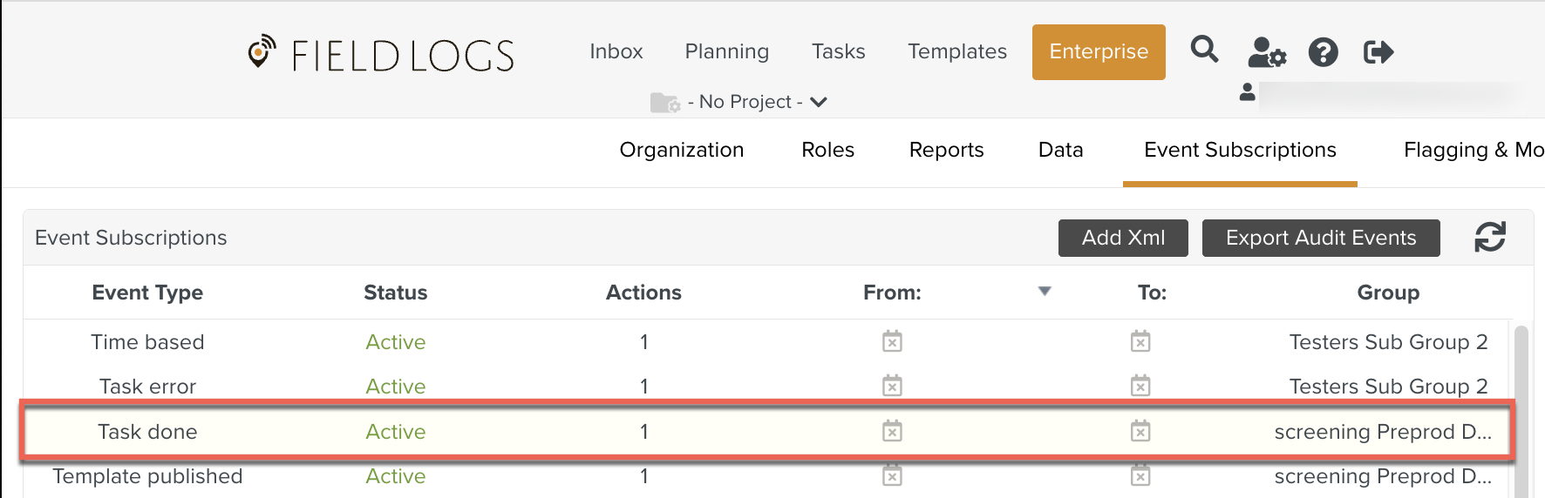
Task: Clear To date on Task done row
Action: 1140,431
